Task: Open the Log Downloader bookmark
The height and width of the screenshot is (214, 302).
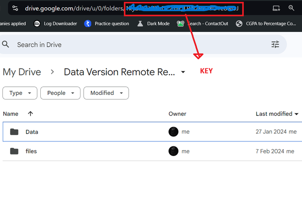Action: 55,24
